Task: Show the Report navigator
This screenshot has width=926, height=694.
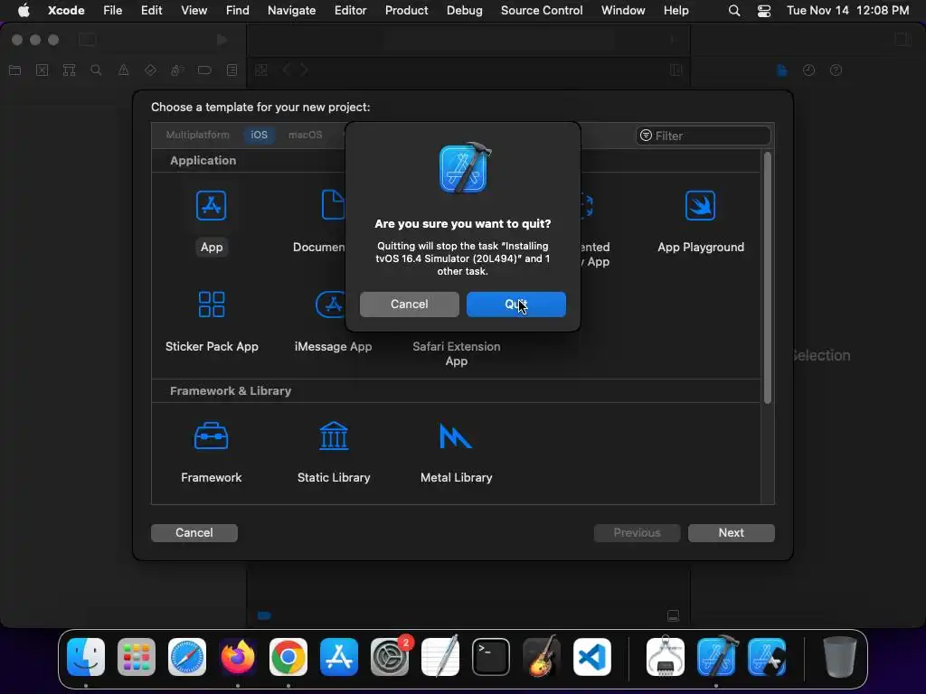Action: tap(231, 70)
